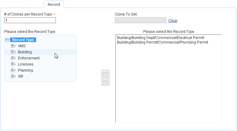Expand the Enforcement tree node
Viewport: 237px width, 131px height.
coord(13,58)
